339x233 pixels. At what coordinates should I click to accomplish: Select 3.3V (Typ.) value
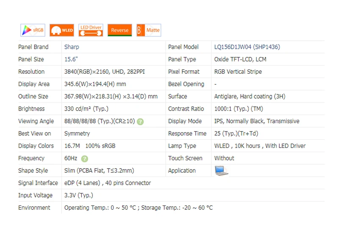(x=79, y=195)
